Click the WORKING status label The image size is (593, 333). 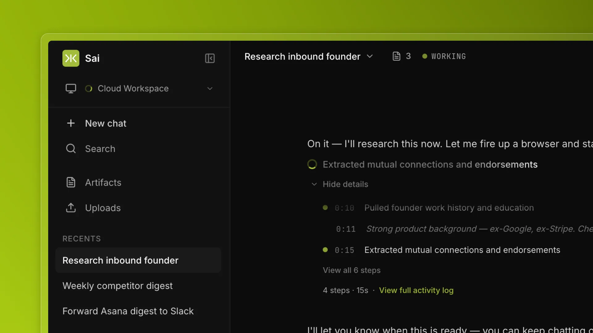[x=448, y=56]
